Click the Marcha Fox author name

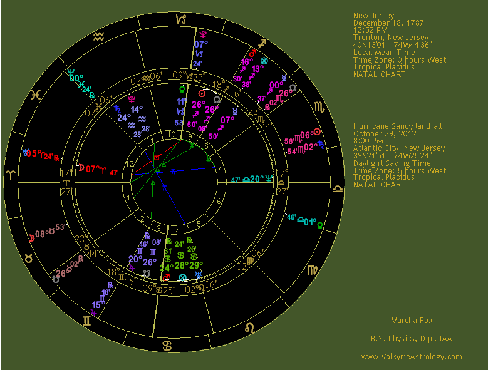pos(411,321)
